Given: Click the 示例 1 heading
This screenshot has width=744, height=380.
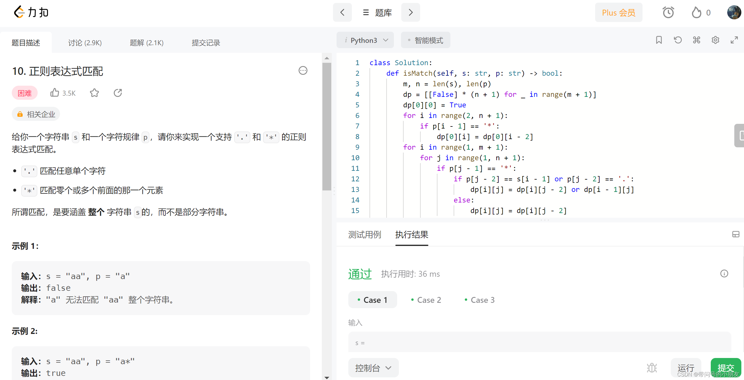Looking at the screenshot, I should click(x=25, y=246).
